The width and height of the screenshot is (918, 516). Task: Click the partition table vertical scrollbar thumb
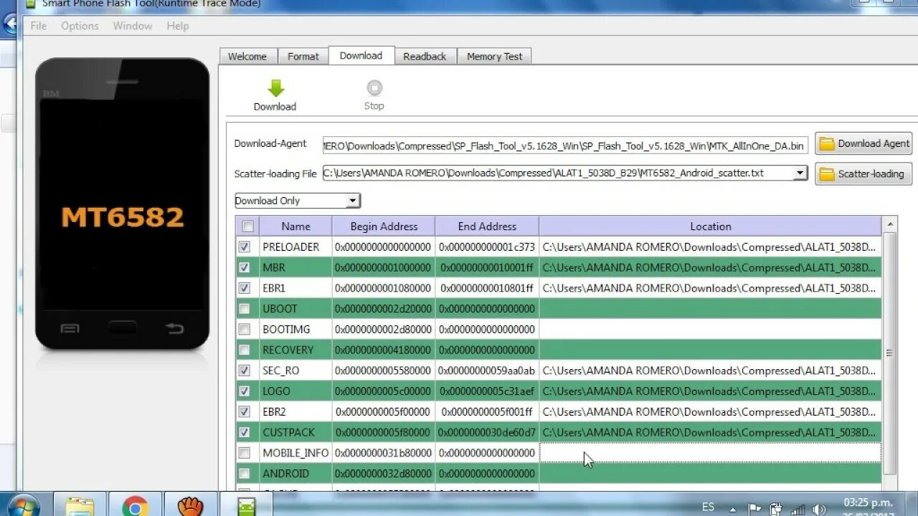(889, 353)
